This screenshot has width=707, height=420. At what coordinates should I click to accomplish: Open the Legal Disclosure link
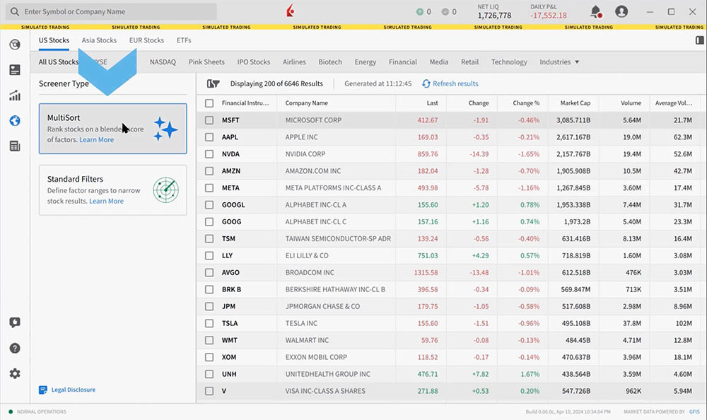click(x=74, y=390)
